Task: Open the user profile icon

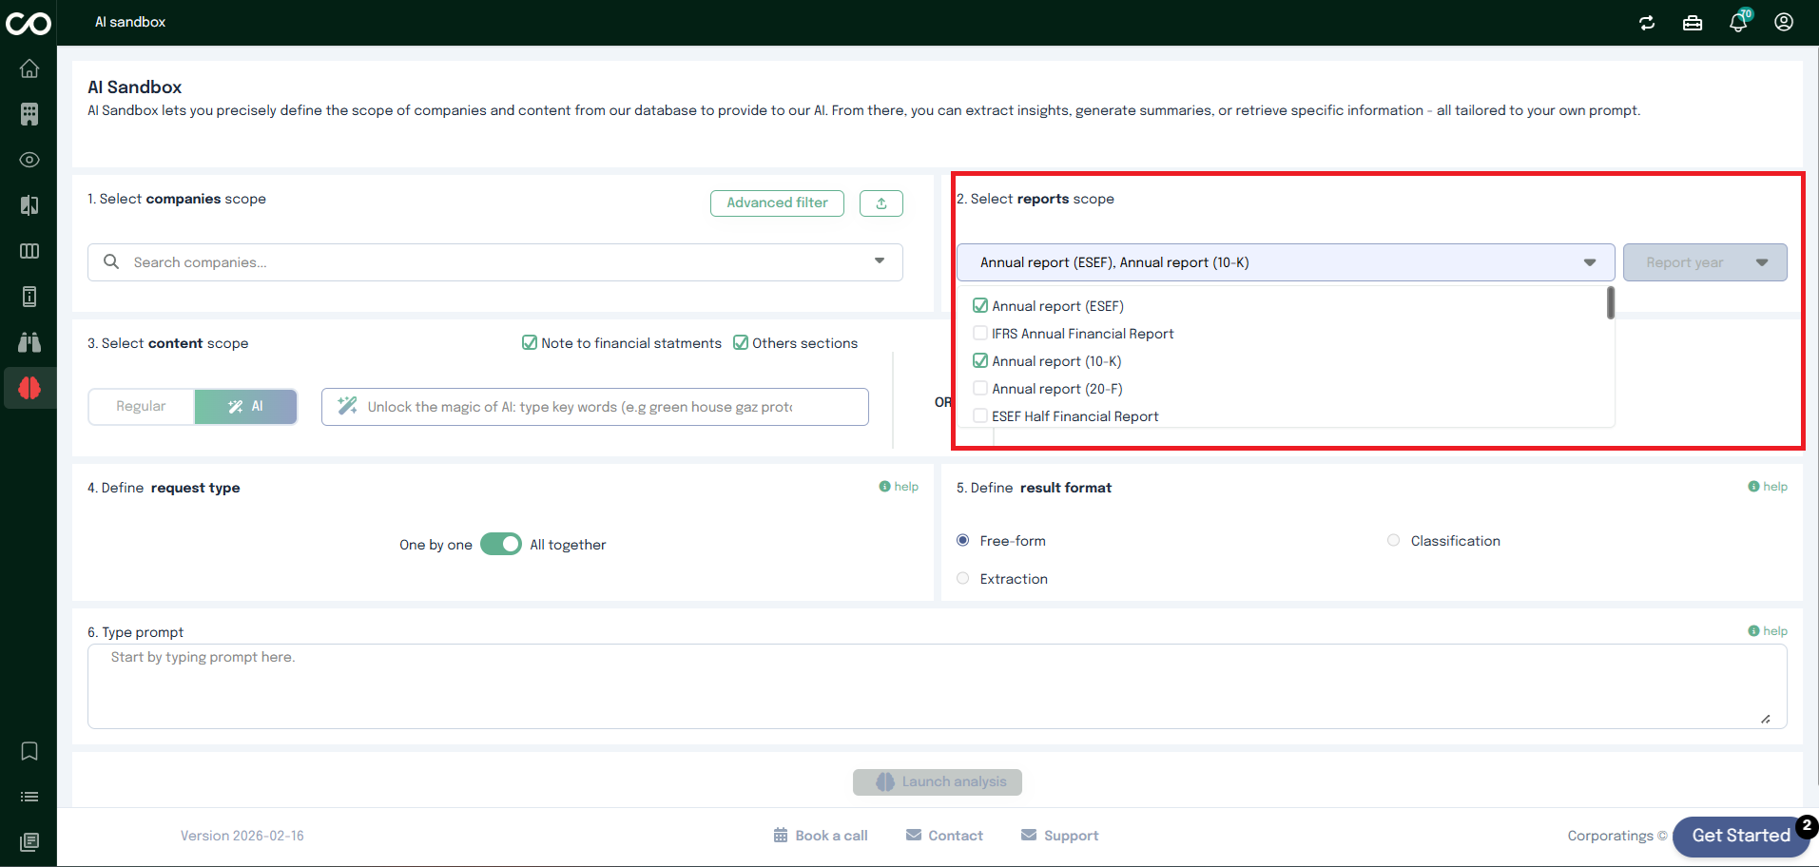Action: pyautogui.click(x=1783, y=23)
